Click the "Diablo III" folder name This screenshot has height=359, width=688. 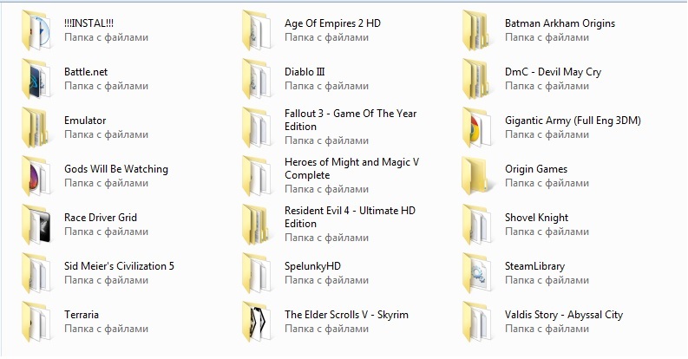pos(305,72)
